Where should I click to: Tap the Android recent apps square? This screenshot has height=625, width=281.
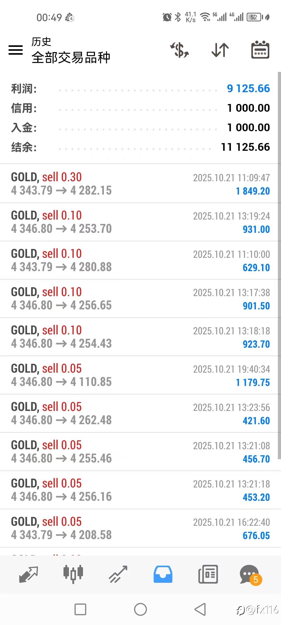[80, 609]
